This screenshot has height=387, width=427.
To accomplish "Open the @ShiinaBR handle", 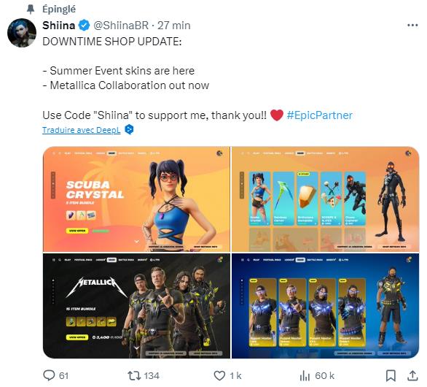I will pos(121,26).
